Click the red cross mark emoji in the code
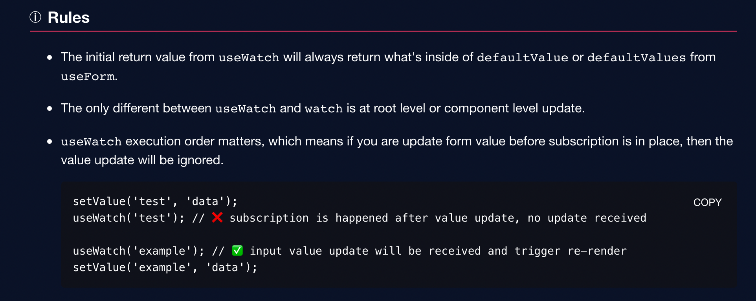 [217, 218]
